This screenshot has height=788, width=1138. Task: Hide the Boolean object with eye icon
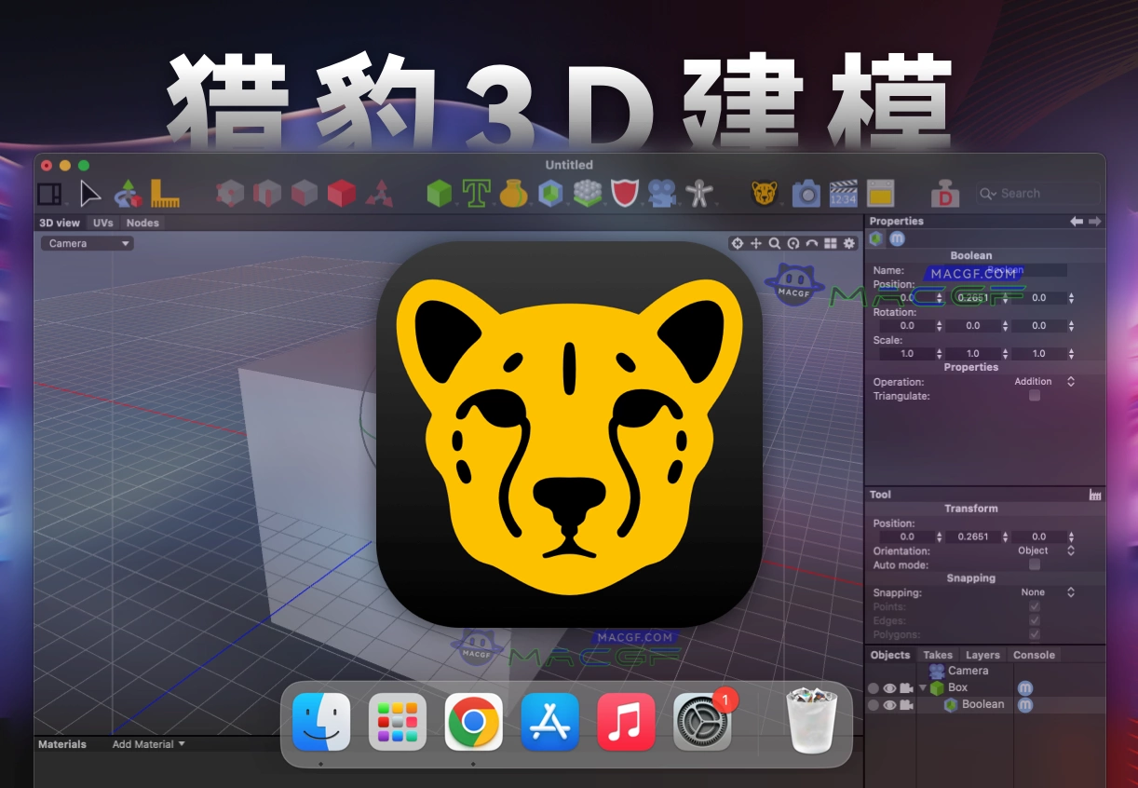pos(889,705)
